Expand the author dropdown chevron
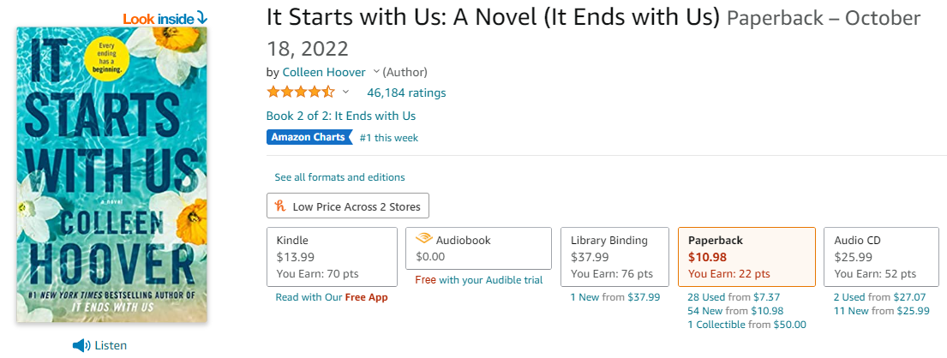 click(376, 72)
